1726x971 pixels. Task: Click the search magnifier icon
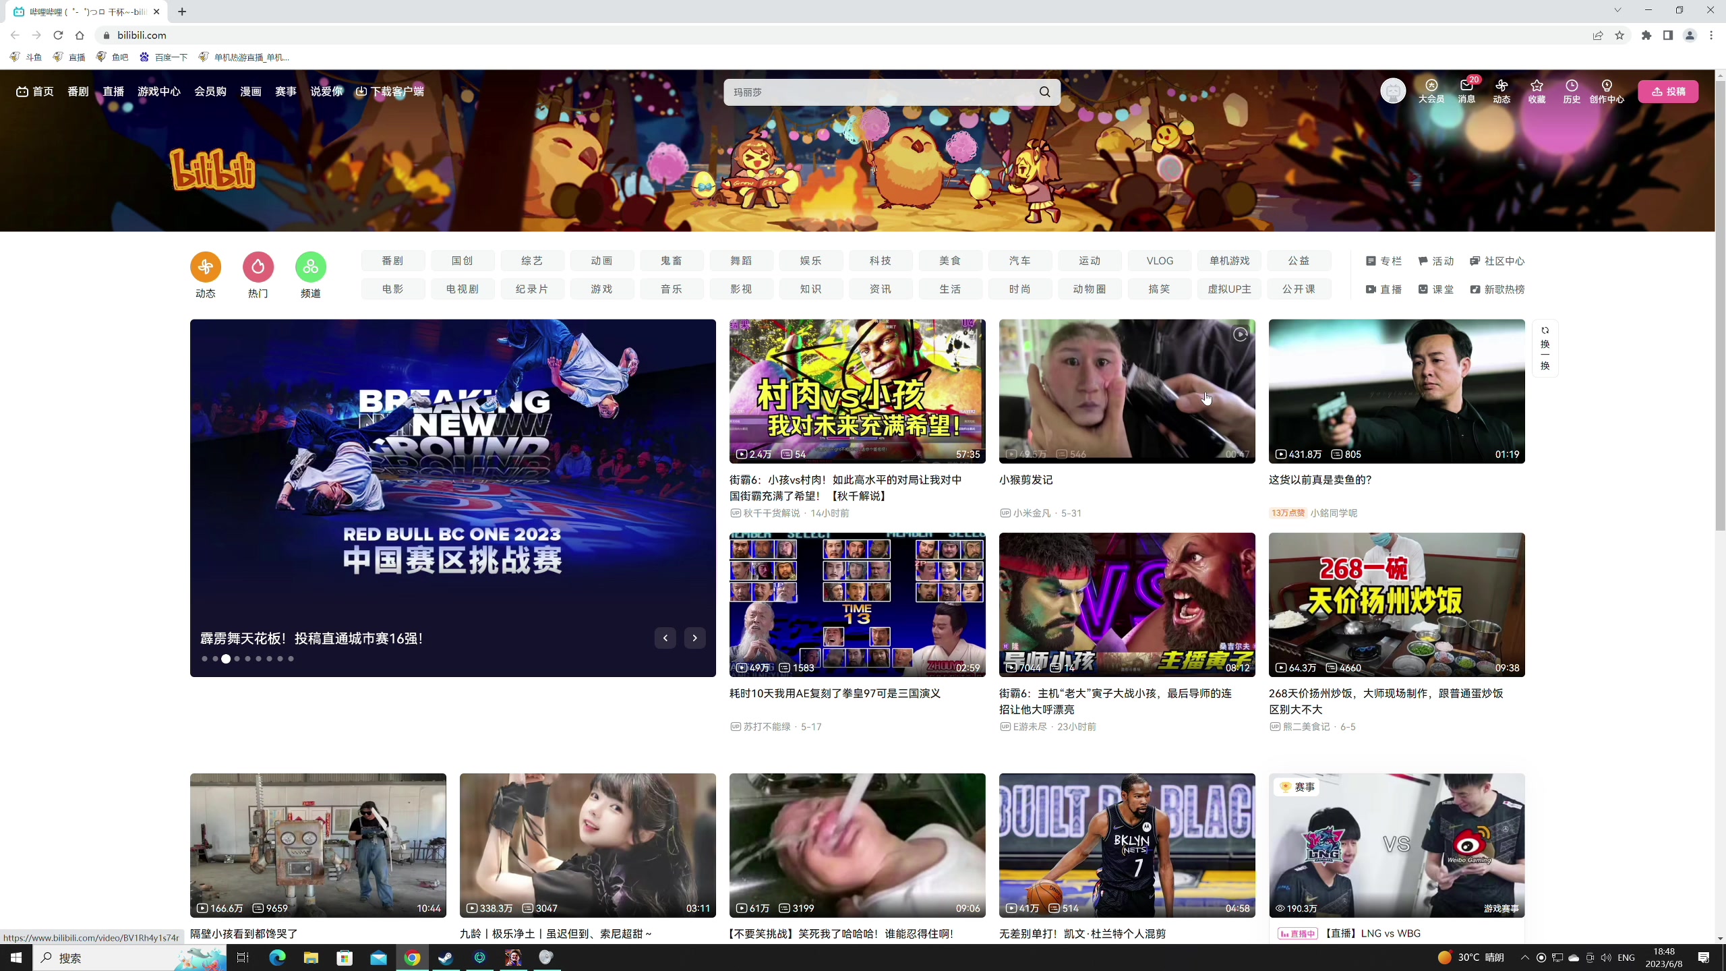[1044, 92]
